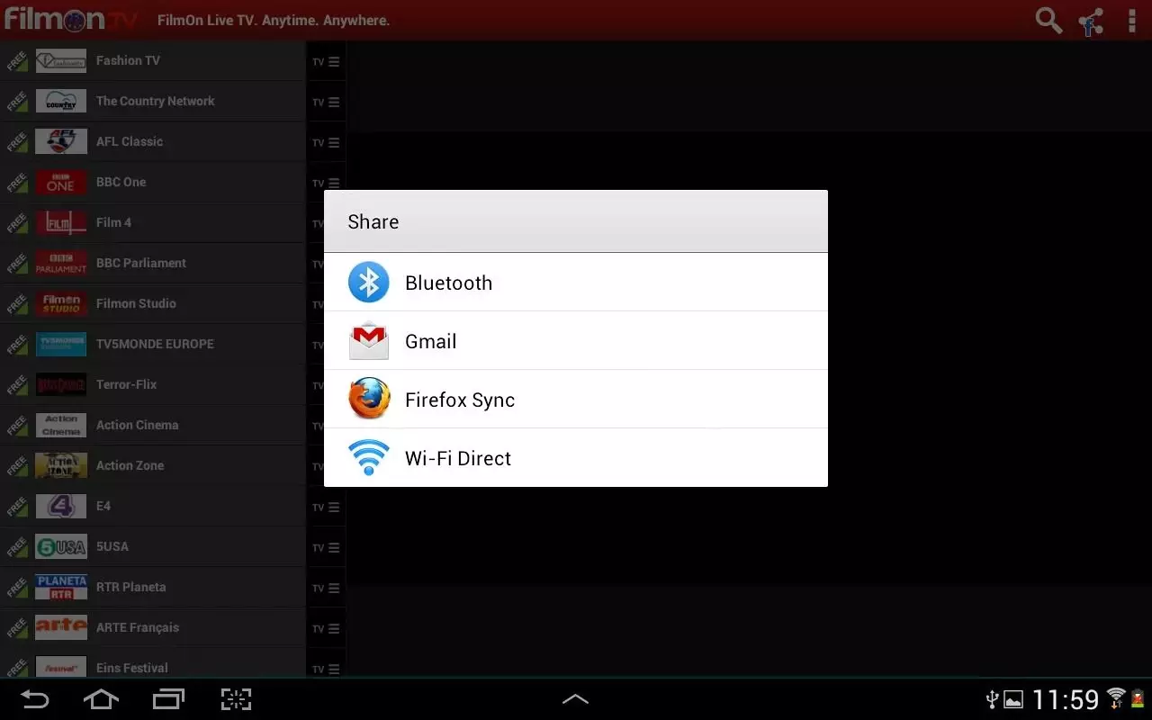
Task: Open TV guide menu for The Country Network
Action: tap(326, 103)
